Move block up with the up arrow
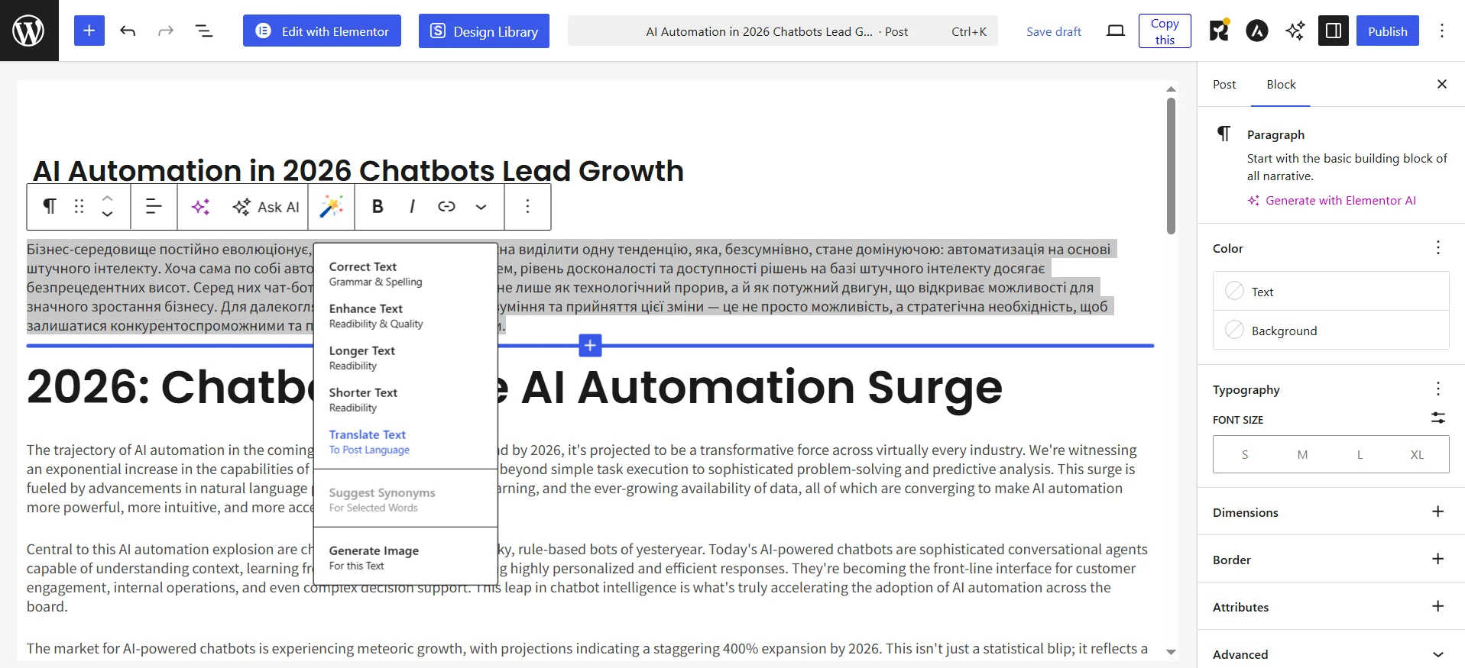1465x668 pixels. tap(107, 198)
